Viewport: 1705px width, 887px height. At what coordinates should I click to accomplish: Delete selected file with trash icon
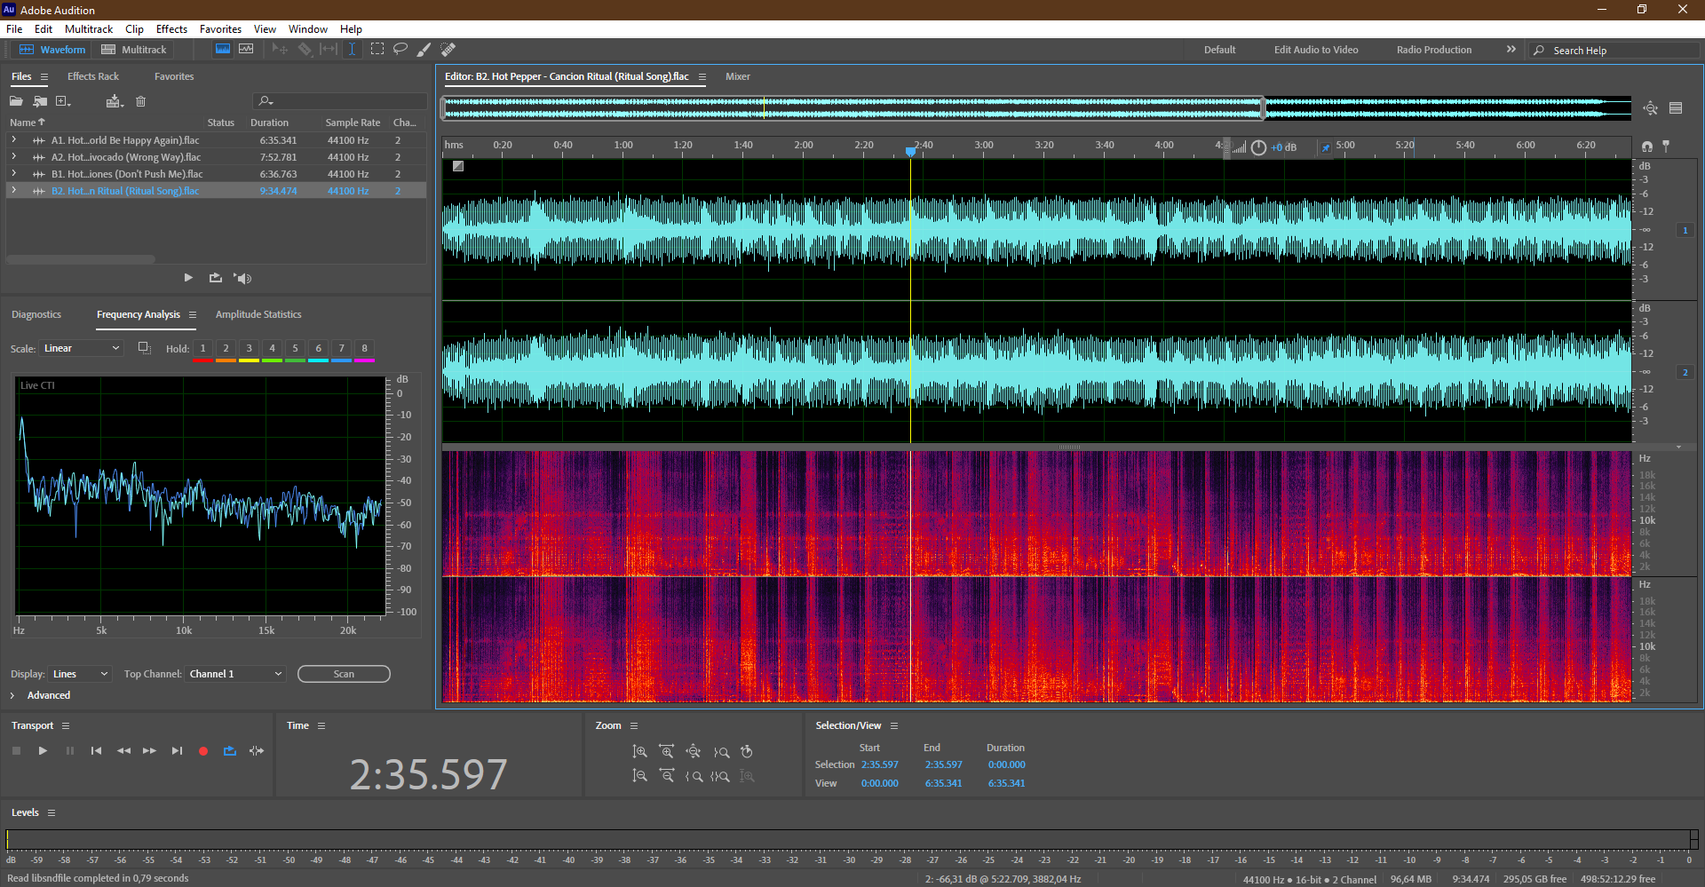coord(140,101)
